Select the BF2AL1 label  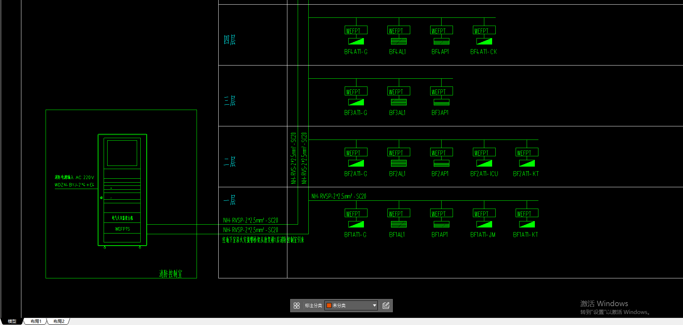pos(397,174)
